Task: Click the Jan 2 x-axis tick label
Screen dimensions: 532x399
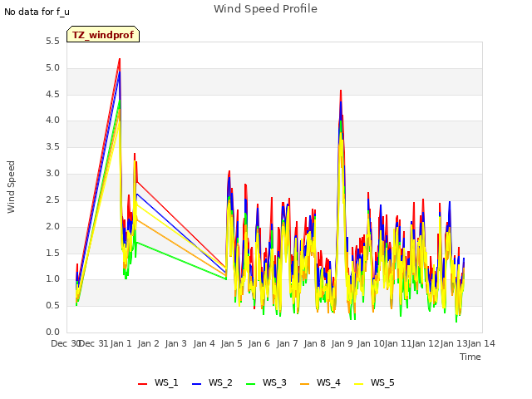Action: [x=149, y=343]
